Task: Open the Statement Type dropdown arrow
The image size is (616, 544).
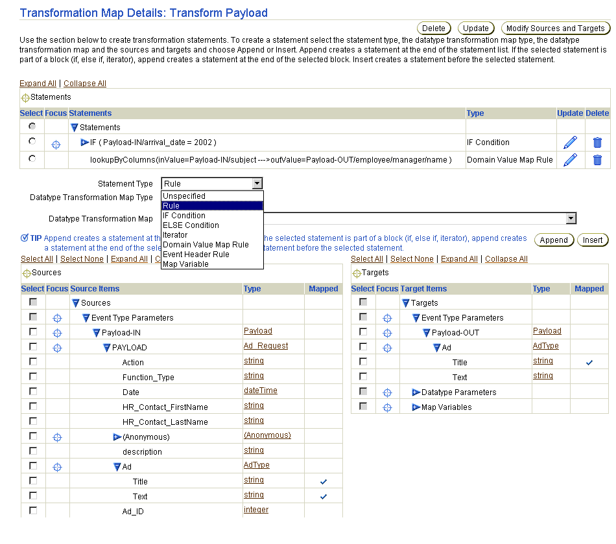Action: click(257, 183)
